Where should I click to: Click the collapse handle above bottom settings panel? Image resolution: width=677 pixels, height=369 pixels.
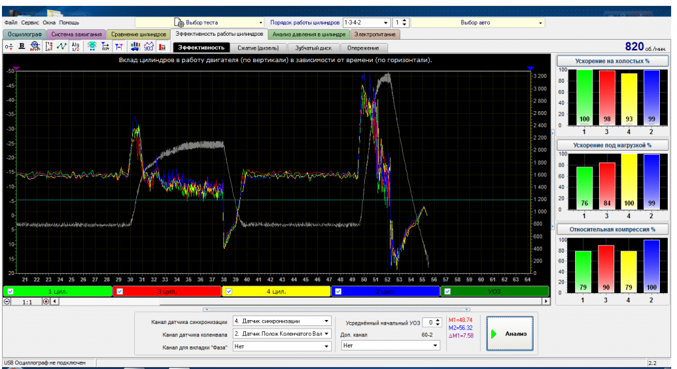pos(337,309)
